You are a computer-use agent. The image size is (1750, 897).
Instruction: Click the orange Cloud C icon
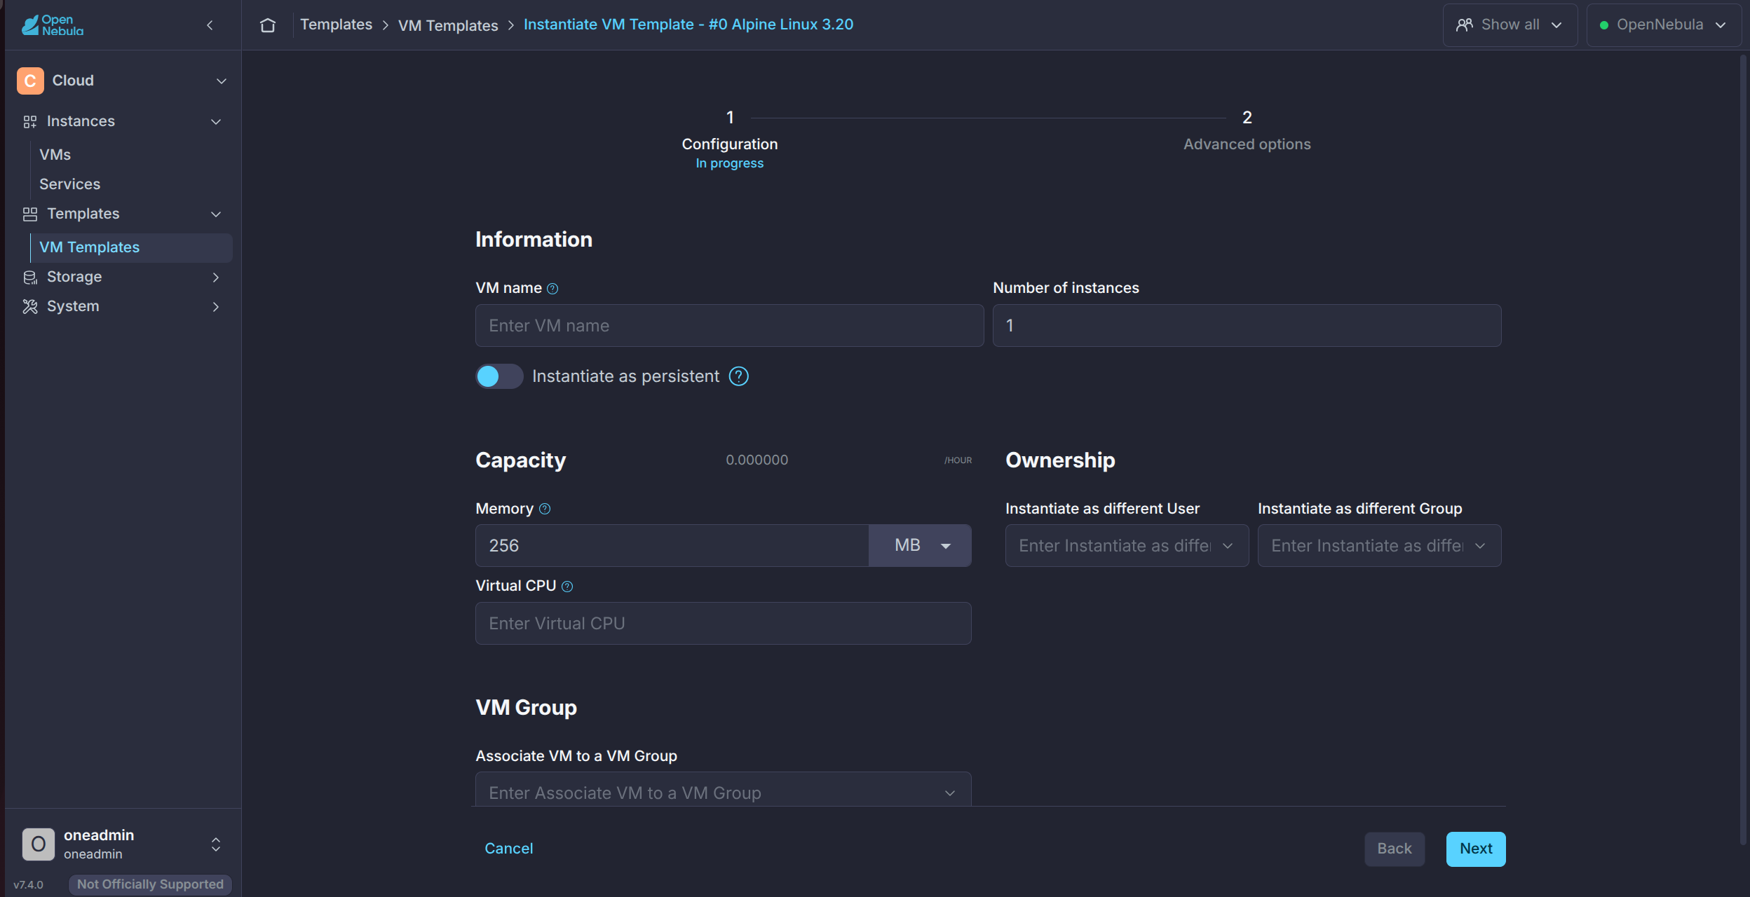tap(30, 81)
